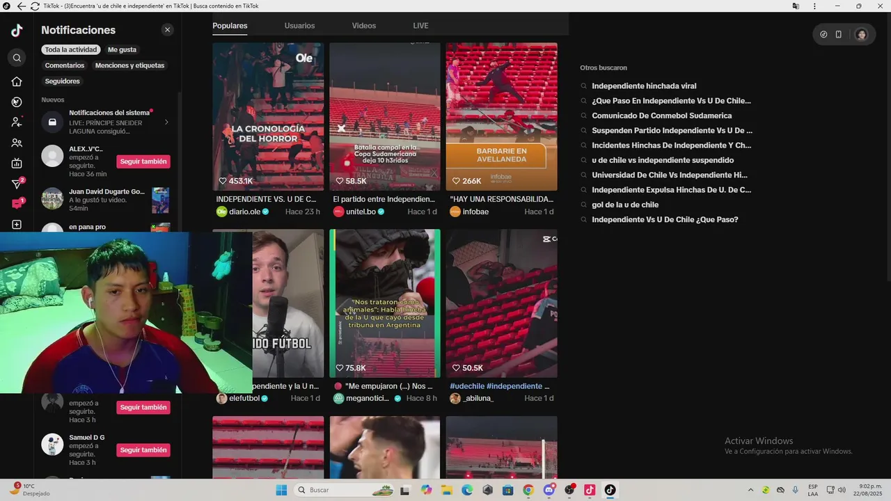
Task: Open the LIVE TV icon in the sidebar
Action: click(17, 164)
